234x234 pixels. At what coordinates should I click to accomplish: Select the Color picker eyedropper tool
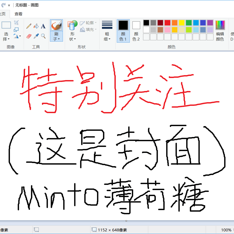pos(36,36)
